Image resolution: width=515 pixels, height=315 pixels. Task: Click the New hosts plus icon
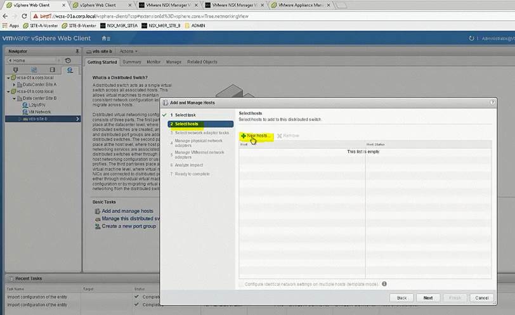coord(244,136)
